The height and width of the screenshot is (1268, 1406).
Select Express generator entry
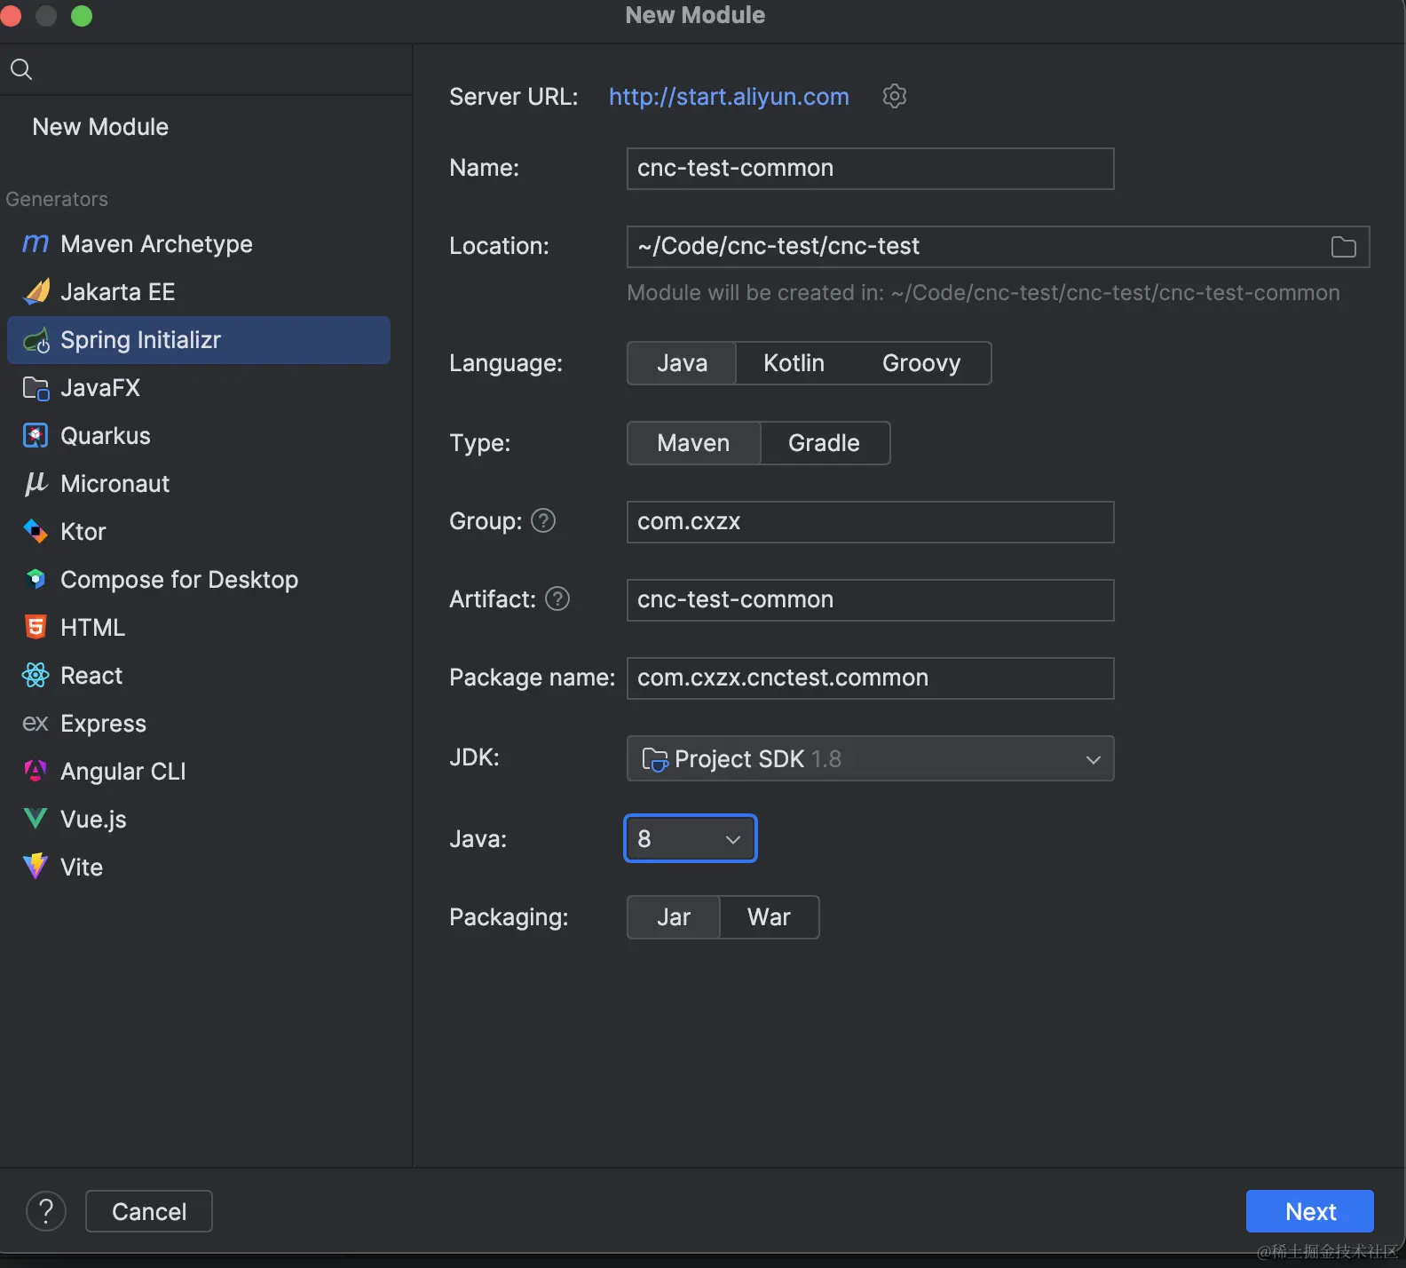click(x=199, y=724)
